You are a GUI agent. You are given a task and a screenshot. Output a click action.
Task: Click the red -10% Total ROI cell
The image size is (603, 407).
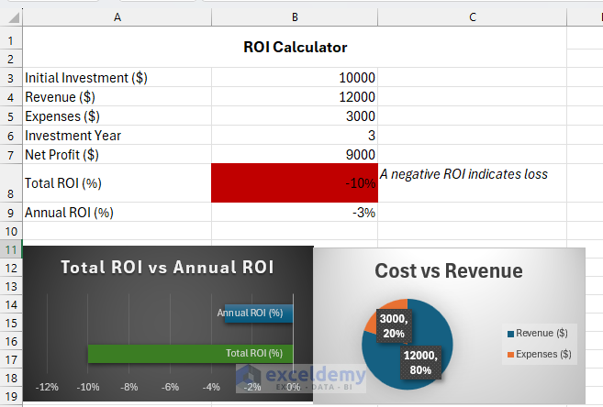pos(295,183)
